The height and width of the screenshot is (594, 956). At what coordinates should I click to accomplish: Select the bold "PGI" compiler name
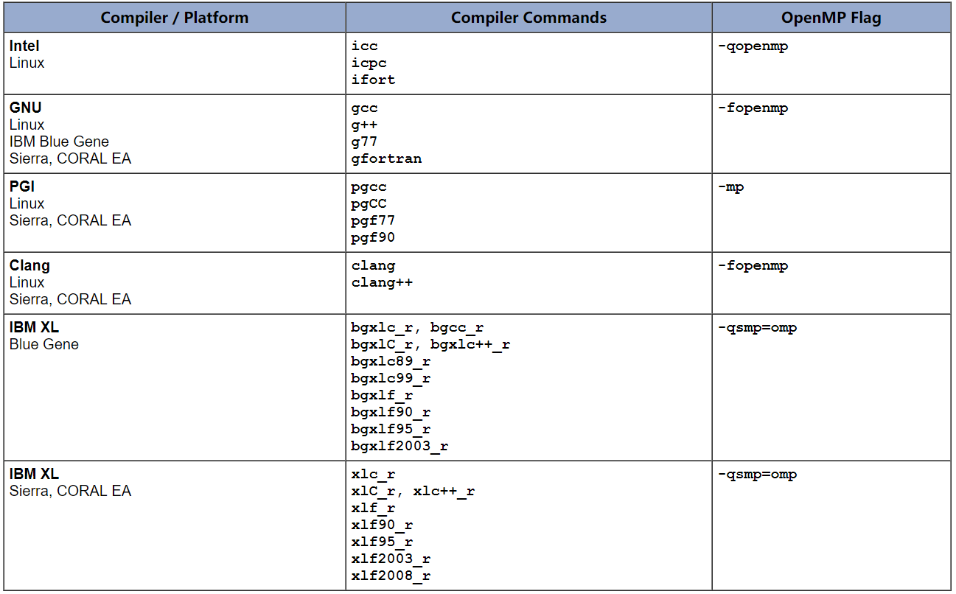click(22, 186)
